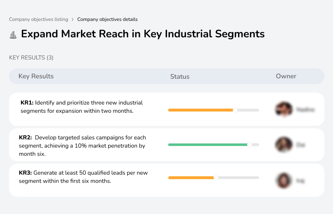The width and height of the screenshot is (333, 214).
Task: Click the Status column header
Action: (x=180, y=77)
